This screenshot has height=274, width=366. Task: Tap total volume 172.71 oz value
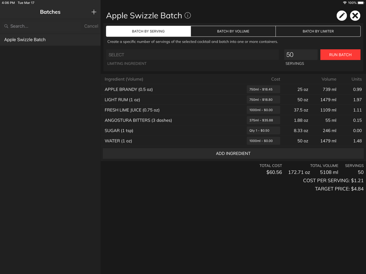[299, 172]
